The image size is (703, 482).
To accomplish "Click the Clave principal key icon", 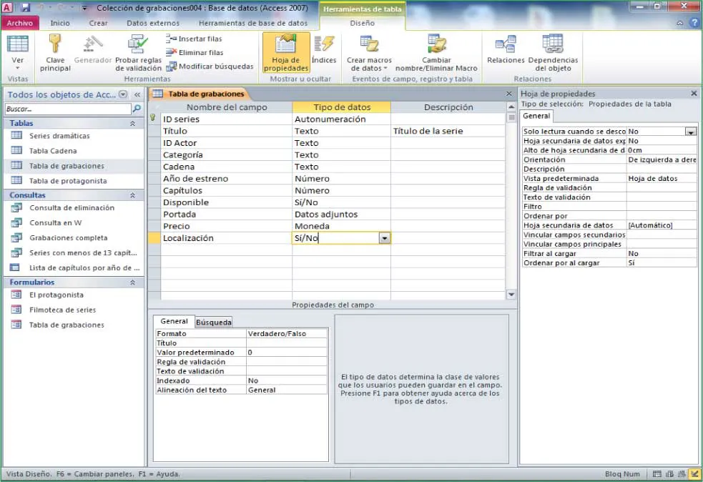I will 55,44.
